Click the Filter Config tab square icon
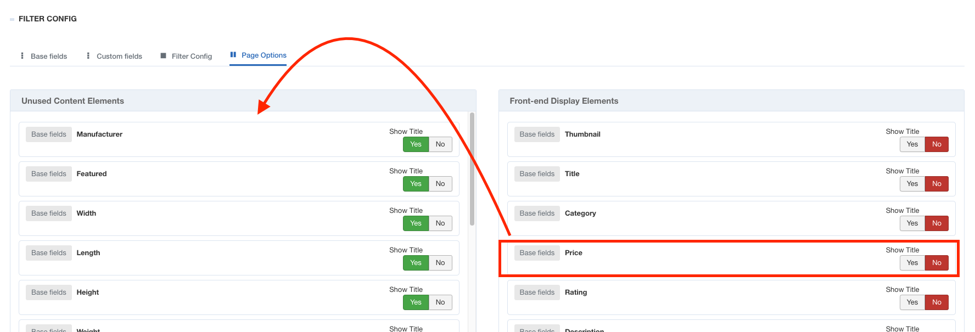975x332 pixels. 163,56
